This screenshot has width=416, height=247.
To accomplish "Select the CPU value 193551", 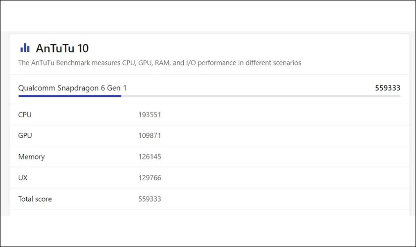I will coord(150,115).
